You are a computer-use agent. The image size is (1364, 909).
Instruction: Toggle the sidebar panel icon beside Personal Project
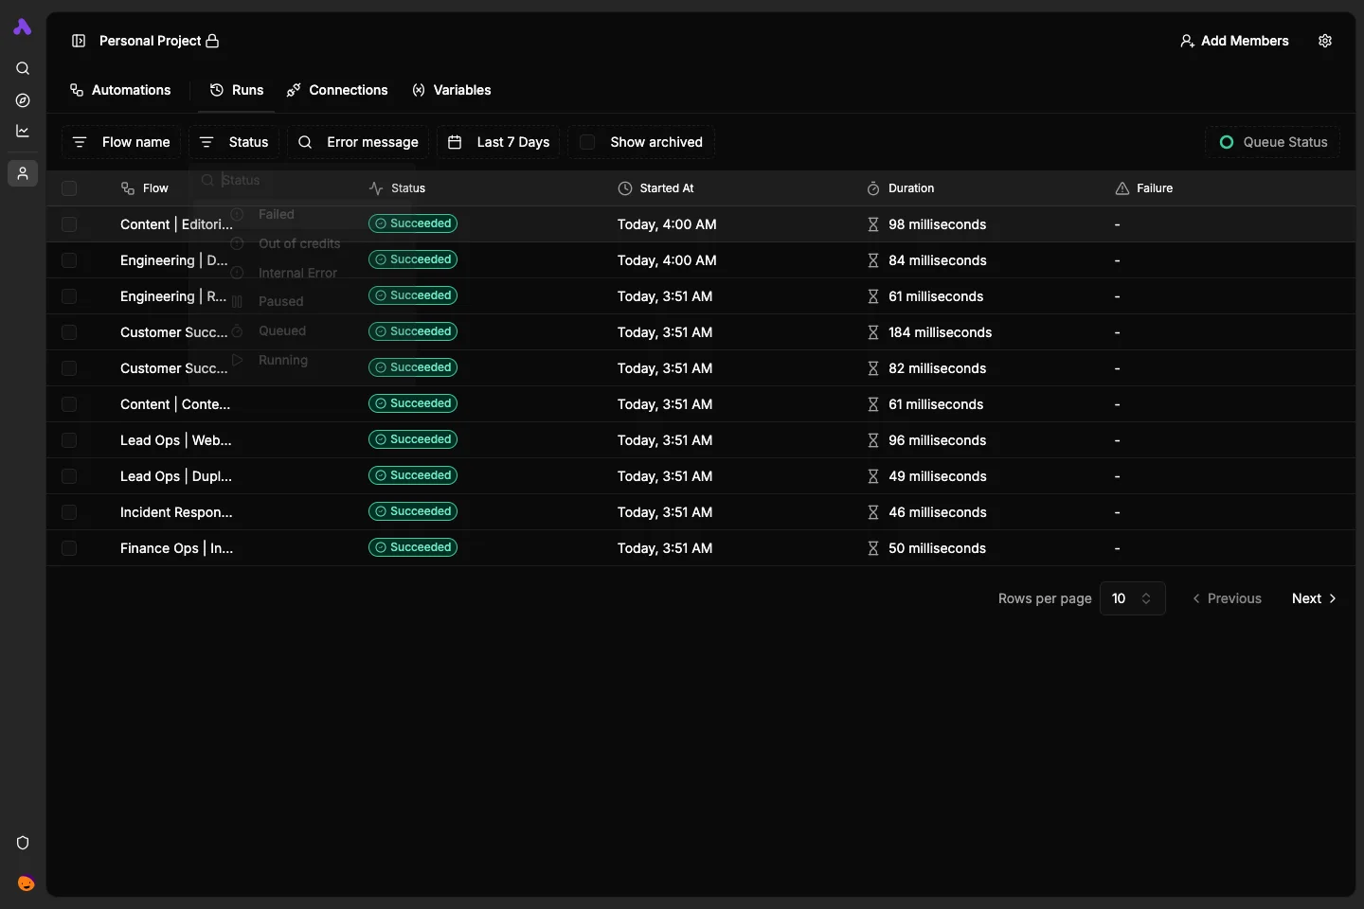click(x=79, y=41)
